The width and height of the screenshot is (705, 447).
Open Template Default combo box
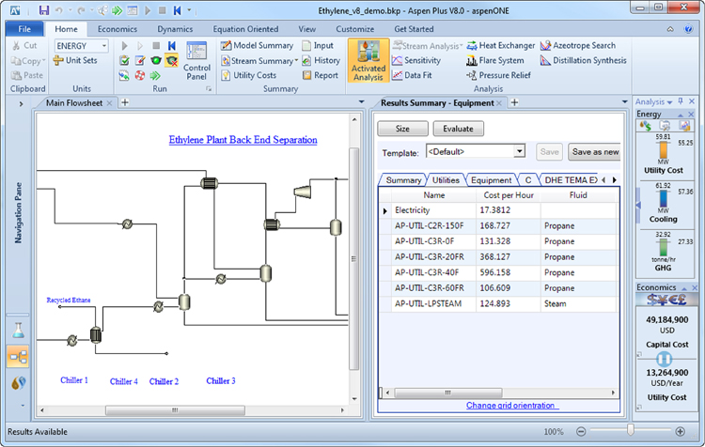476,151
